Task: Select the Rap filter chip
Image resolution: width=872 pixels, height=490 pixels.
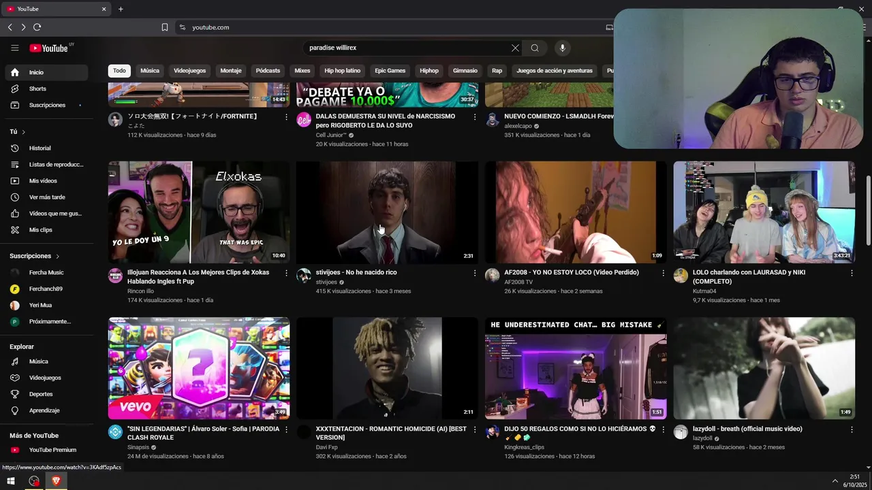Action: tap(497, 71)
